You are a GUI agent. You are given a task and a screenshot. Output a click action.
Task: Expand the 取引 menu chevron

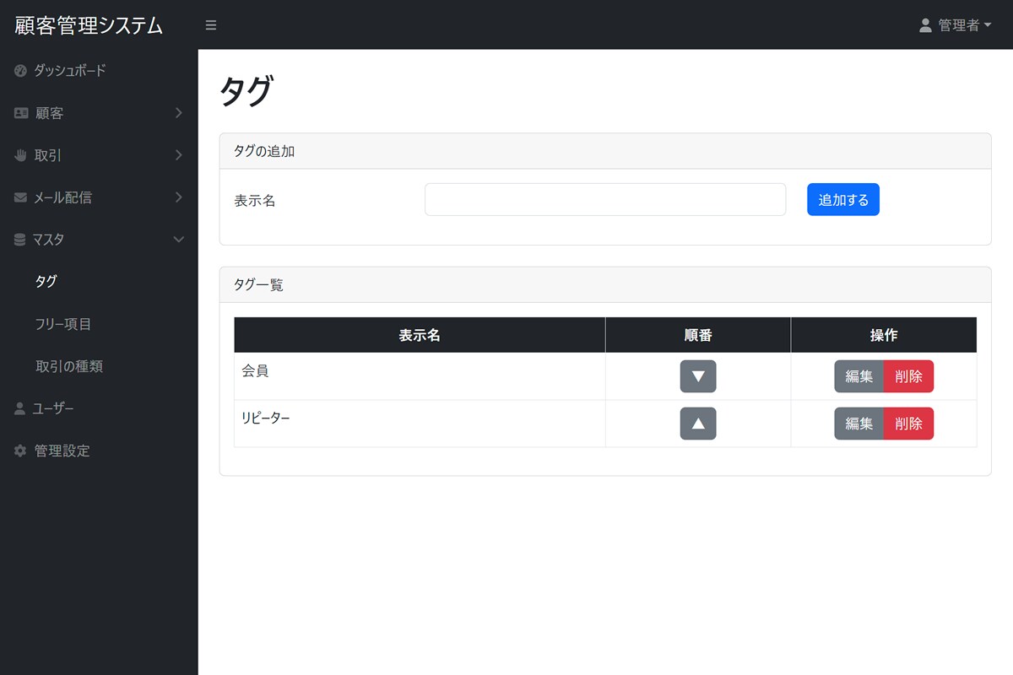pos(178,155)
